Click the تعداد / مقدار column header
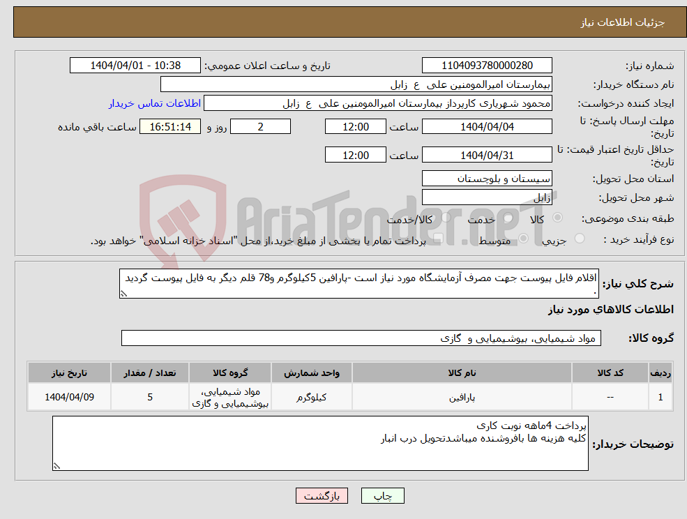This screenshot has height=519, width=687. (150, 373)
